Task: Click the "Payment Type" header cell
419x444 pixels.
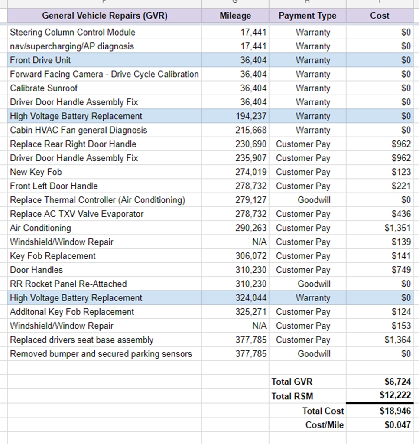Action: pyautogui.click(x=308, y=15)
